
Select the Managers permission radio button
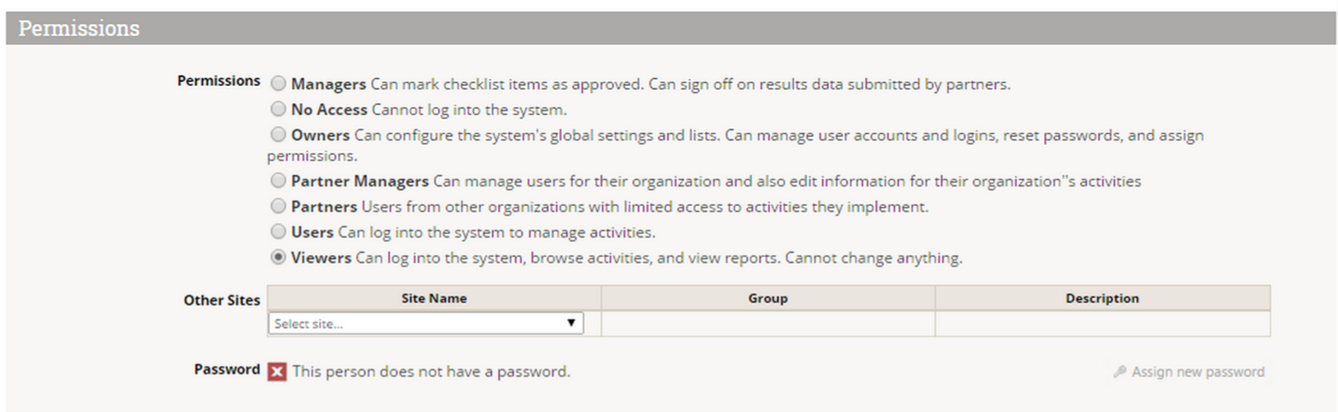pos(278,83)
